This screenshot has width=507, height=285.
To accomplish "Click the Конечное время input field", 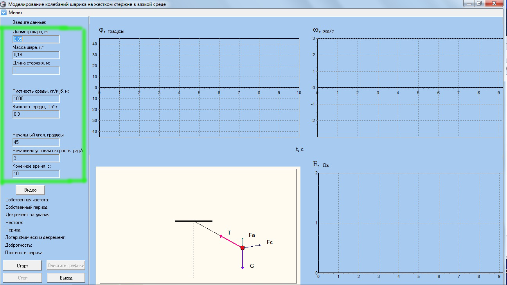I will (x=36, y=174).
